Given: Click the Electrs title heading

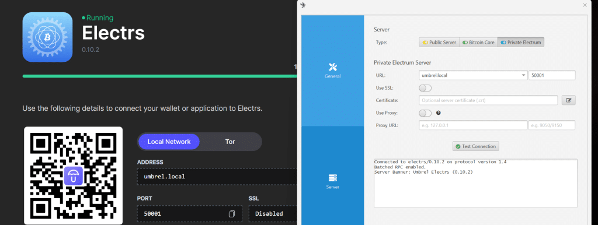Looking at the screenshot, I should point(113,33).
